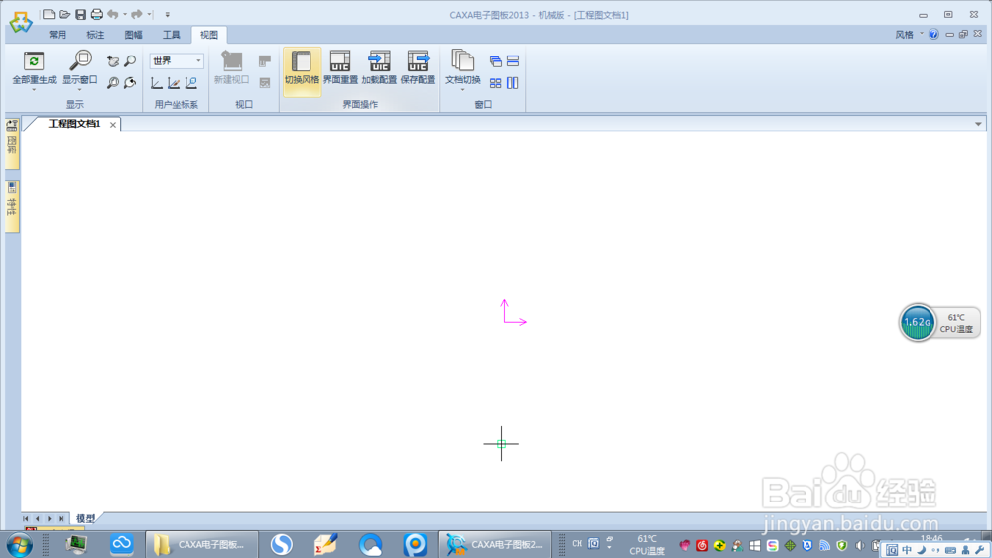Expand the 全部重生成 dropdown arrow

tap(34, 90)
